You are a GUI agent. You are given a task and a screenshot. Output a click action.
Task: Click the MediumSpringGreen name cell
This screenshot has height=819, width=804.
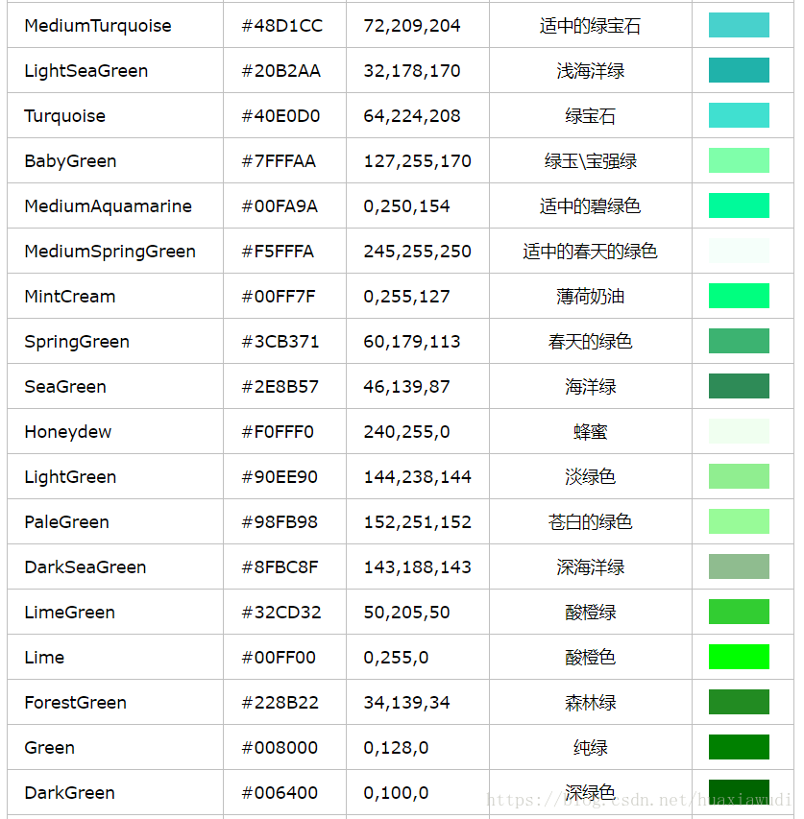[115, 251]
